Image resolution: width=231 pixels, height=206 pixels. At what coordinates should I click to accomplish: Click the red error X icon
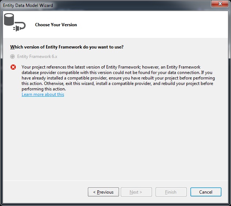point(13,67)
